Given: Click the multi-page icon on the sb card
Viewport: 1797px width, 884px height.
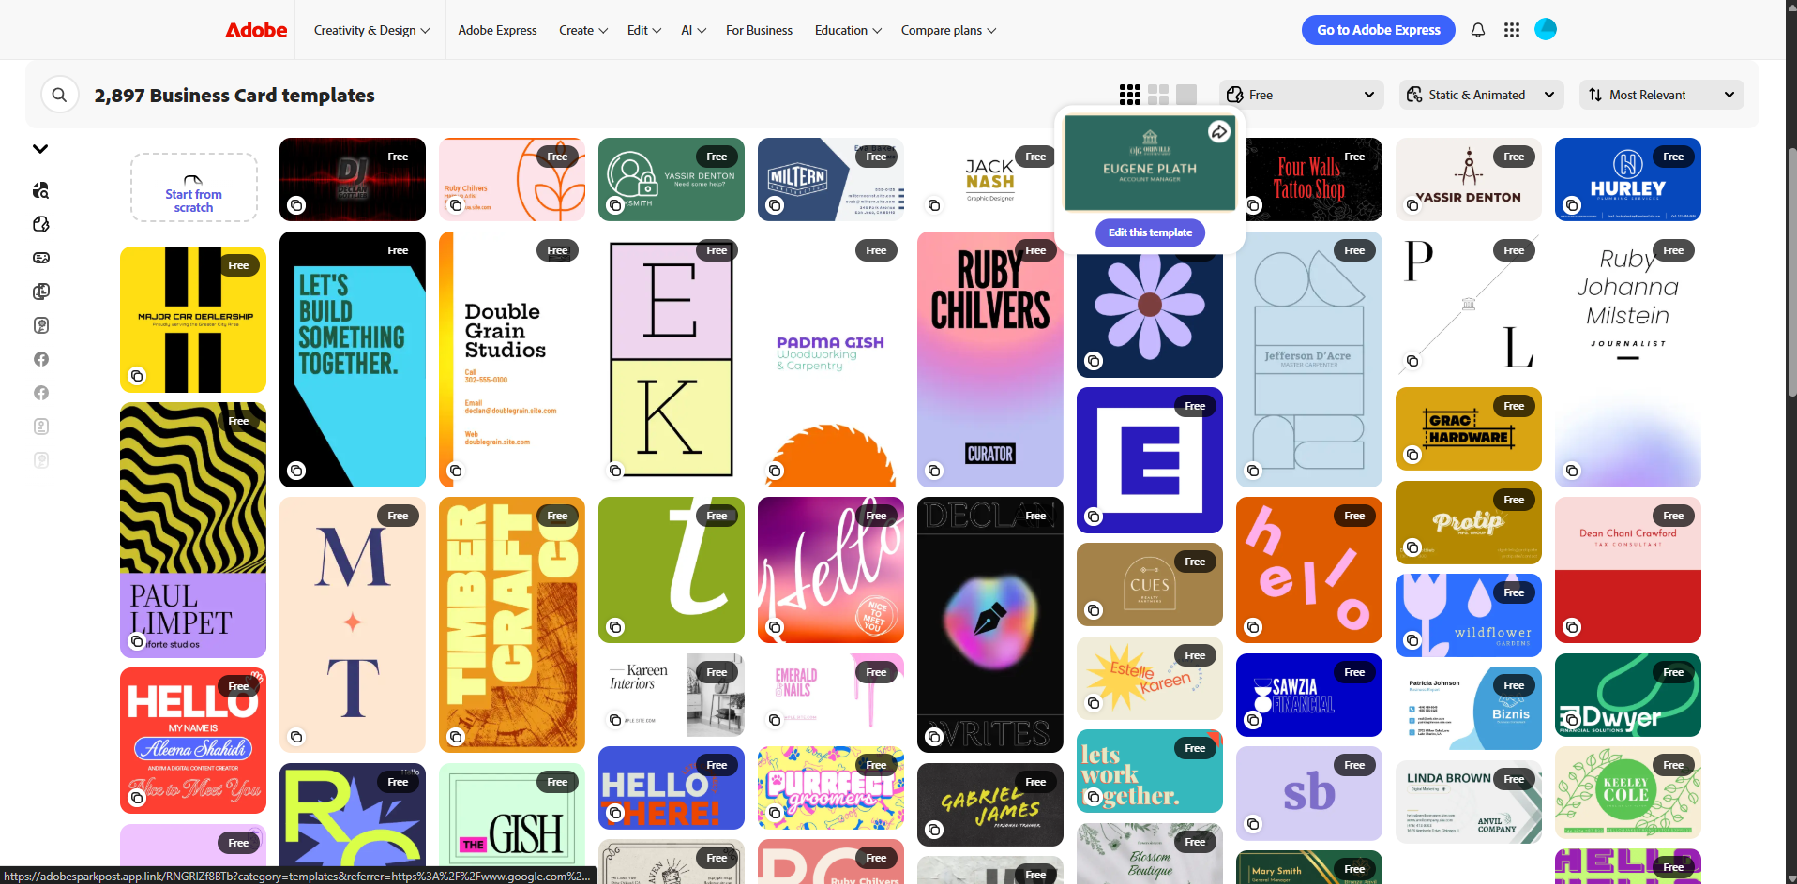Looking at the screenshot, I should tap(1253, 824).
